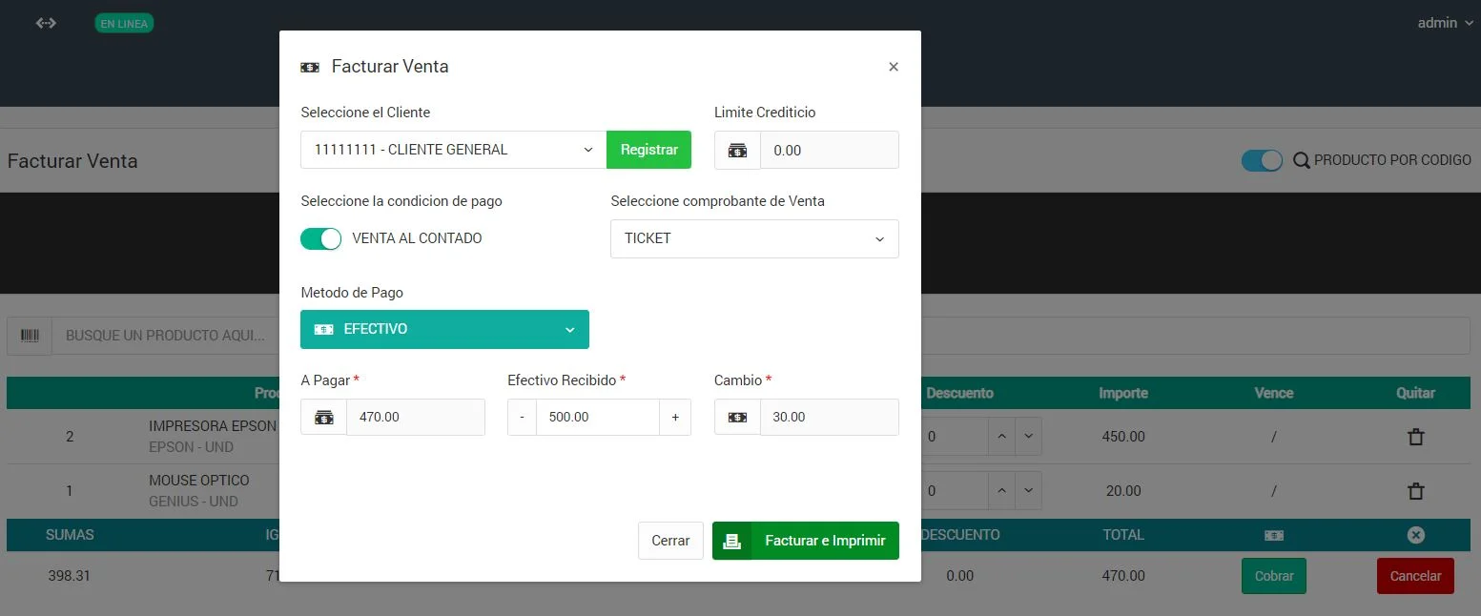
Task: Remove MOUSE OPTICO using its trash icon
Action: tap(1416, 491)
